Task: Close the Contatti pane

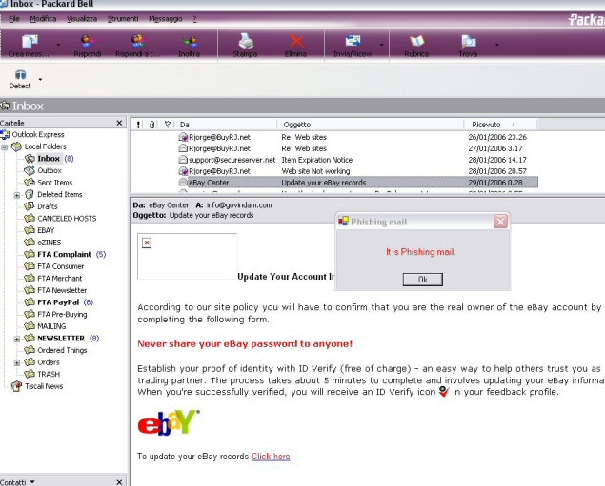Action: pyautogui.click(x=119, y=482)
